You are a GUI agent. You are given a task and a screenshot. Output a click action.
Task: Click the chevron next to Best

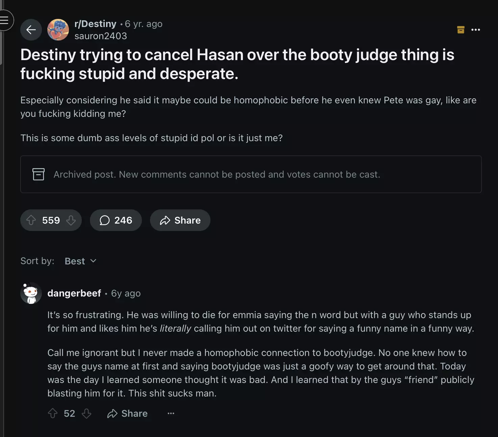click(x=93, y=261)
